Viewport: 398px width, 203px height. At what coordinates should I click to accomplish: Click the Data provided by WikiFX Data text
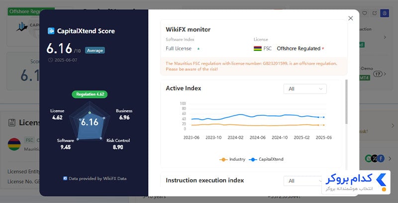point(98,179)
